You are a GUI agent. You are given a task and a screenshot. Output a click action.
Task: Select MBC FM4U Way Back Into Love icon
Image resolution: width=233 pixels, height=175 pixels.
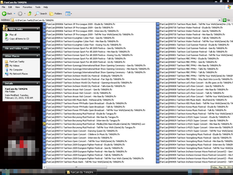click(157, 79)
